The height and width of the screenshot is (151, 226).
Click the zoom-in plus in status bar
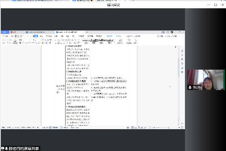(179, 128)
